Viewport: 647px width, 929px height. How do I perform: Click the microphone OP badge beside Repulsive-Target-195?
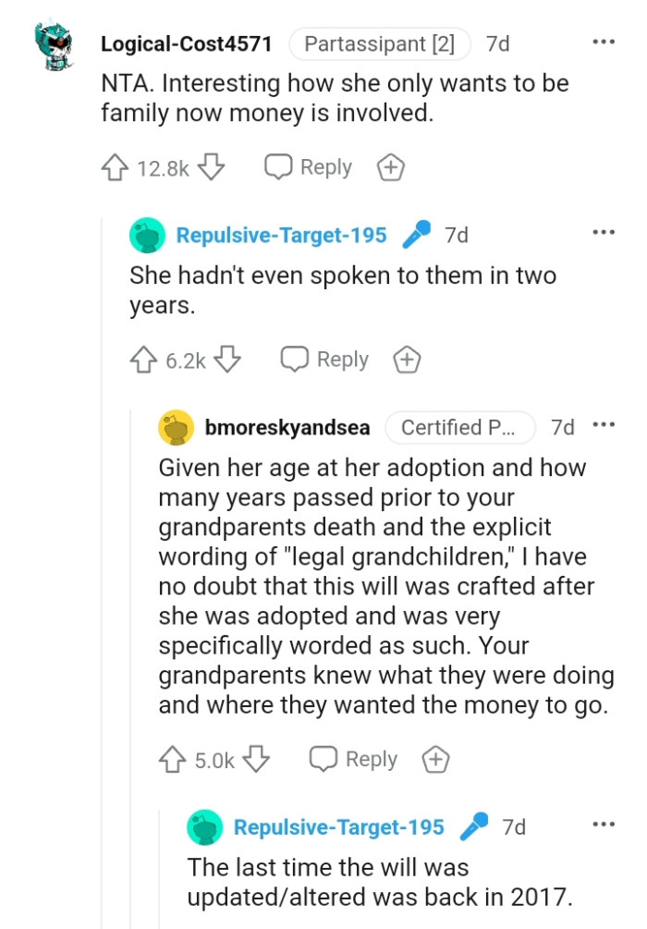click(416, 235)
